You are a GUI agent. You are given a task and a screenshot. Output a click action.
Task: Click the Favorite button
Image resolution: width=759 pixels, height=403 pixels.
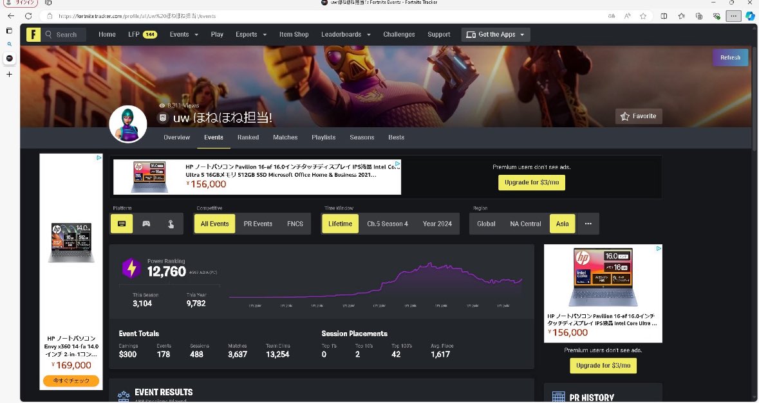639,116
